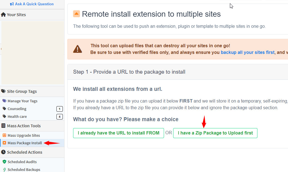Screen dimensions: 288x172
Task: Select the Health care tag
Action: [17, 117]
